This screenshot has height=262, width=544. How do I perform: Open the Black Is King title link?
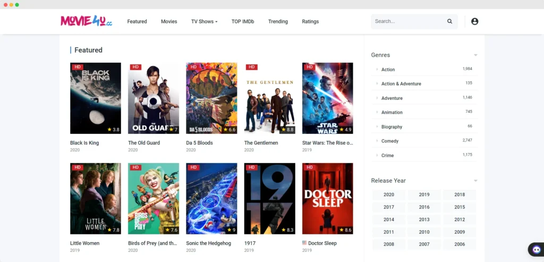pos(84,142)
